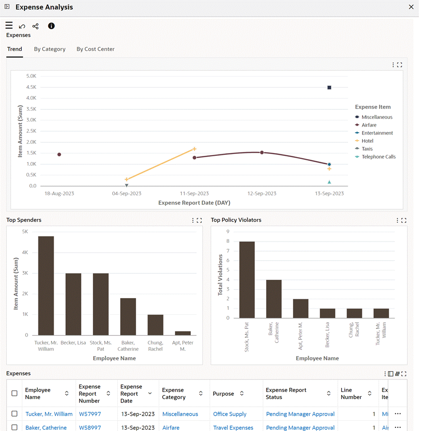
Task: Maximize the trend chart
Action: click(x=399, y=65)
